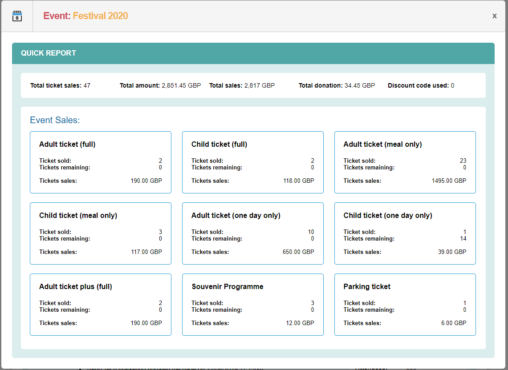The image size is (508, 370).
Task: Close the Festival 2020 report dialog
Action: point(494,16)
